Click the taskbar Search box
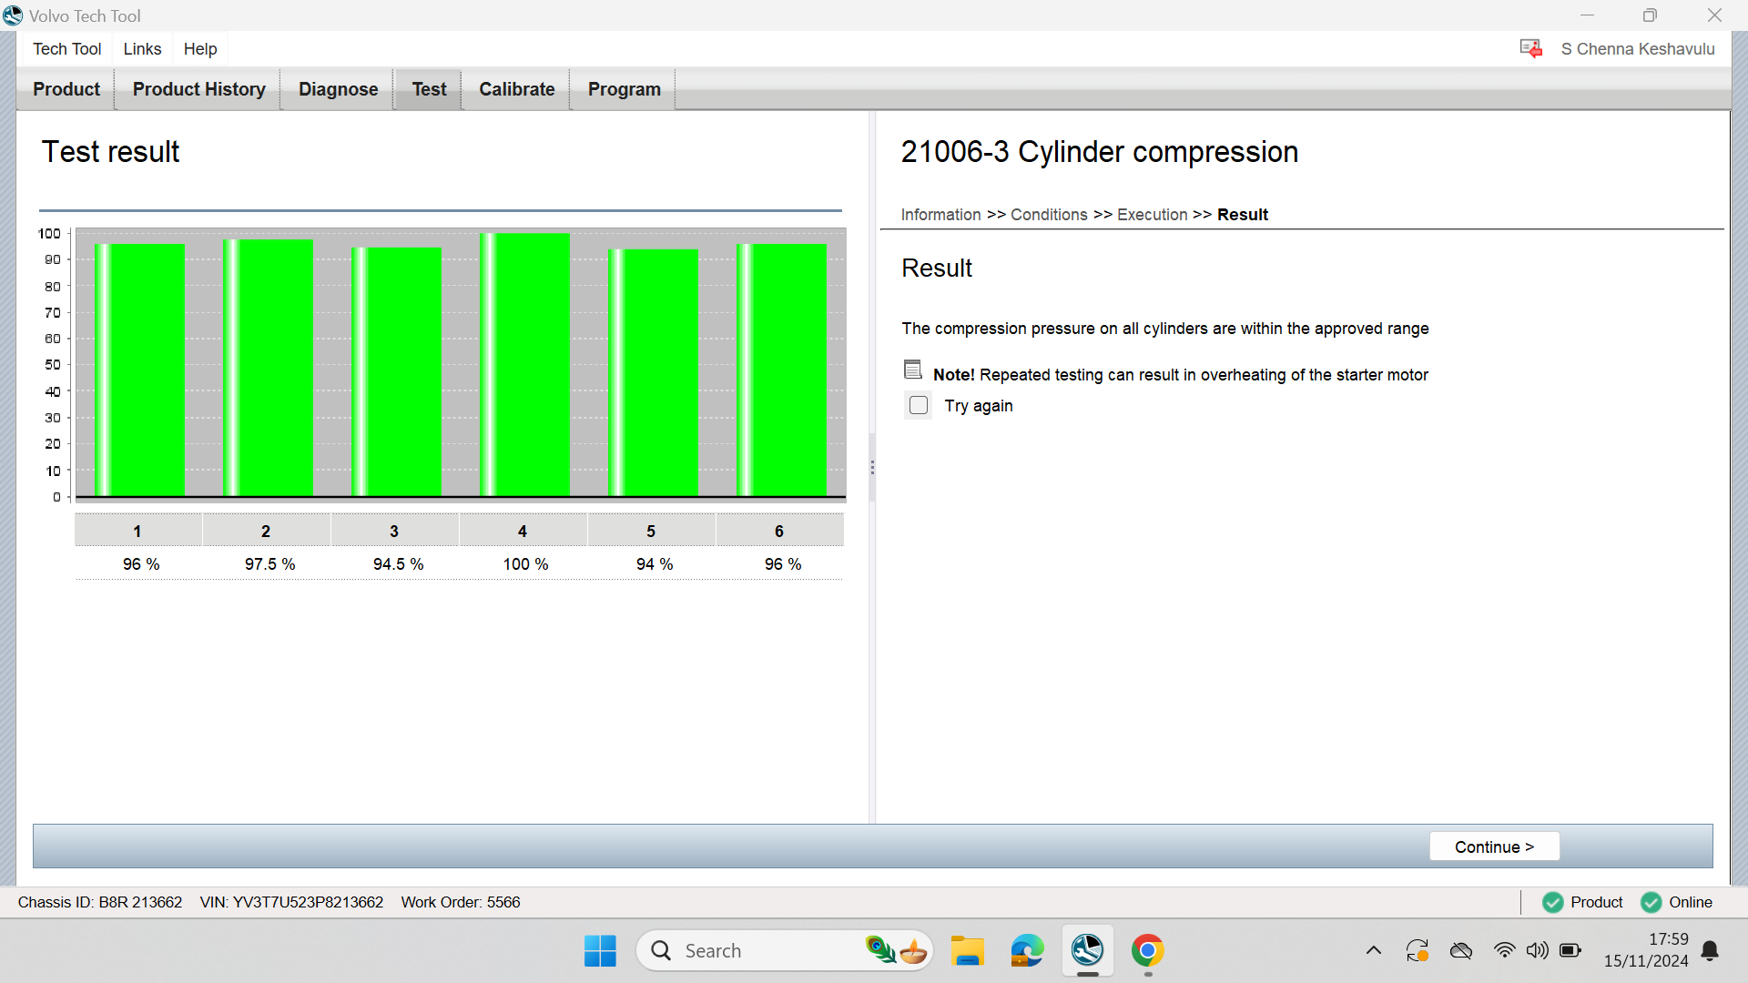Image resolution: width=1748 pixels, height=983 pixels. [x=785, y=951]
